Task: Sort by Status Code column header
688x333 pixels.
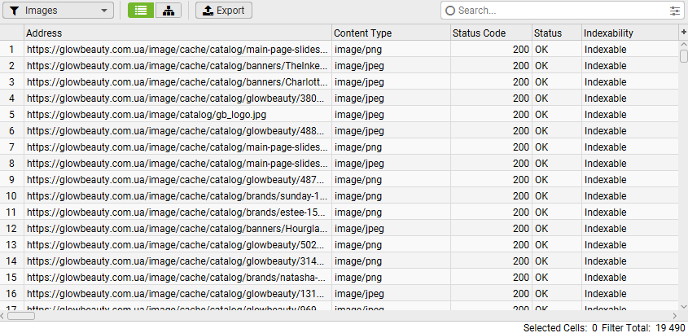Action: click(x=490, y=33)
